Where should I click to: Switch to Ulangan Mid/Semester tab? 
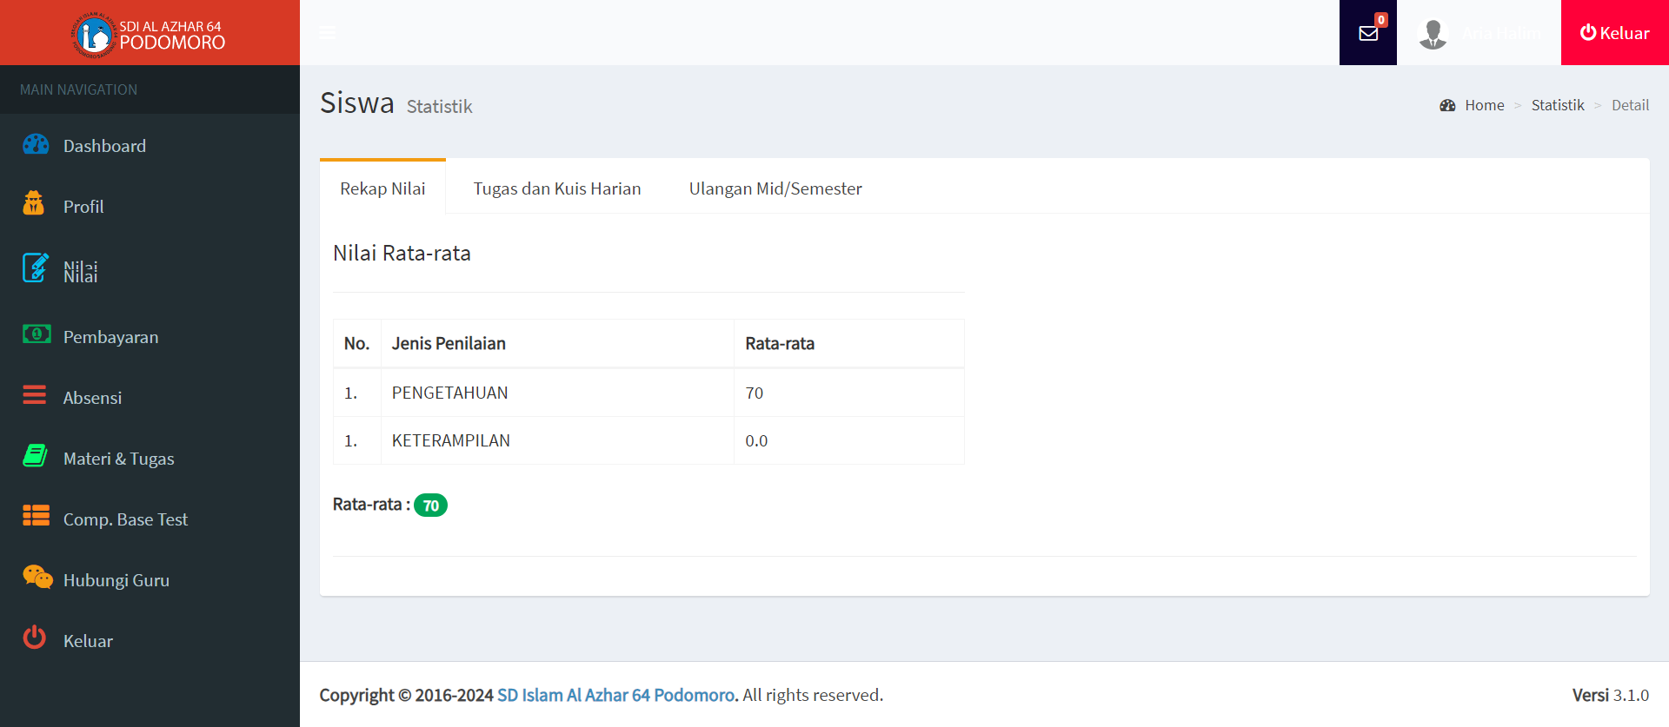(775, 188)
